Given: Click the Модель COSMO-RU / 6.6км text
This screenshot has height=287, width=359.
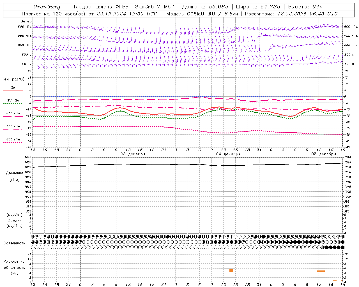Looking at the screenshot, I should pyautogui.click(x=202, y=14).
